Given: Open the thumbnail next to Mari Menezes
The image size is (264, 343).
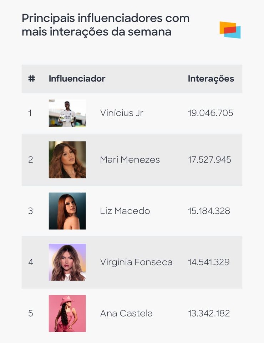Looking at the screenshot, I should click(x=67, y=160).
